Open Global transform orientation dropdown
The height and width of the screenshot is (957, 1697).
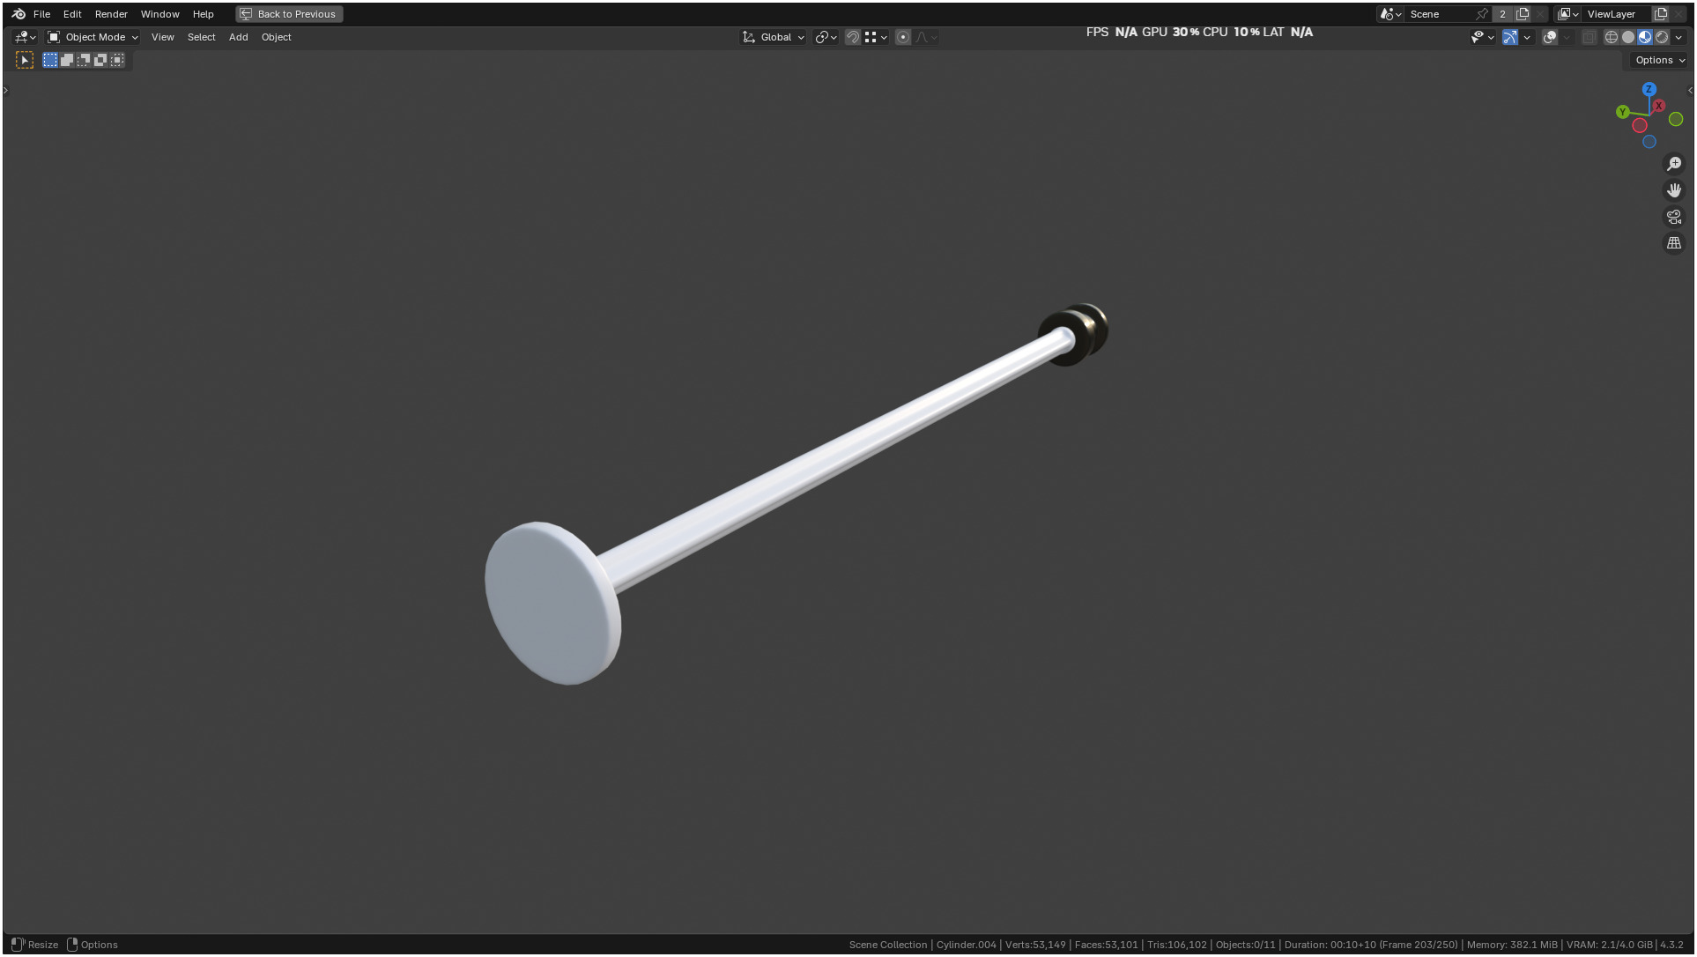tap(774, 37)
